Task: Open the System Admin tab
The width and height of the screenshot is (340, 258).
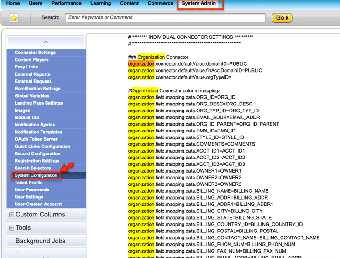Action: [199, 4]
